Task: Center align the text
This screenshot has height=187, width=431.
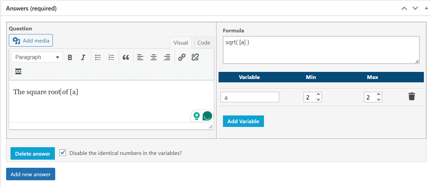Action: (153, 57)
